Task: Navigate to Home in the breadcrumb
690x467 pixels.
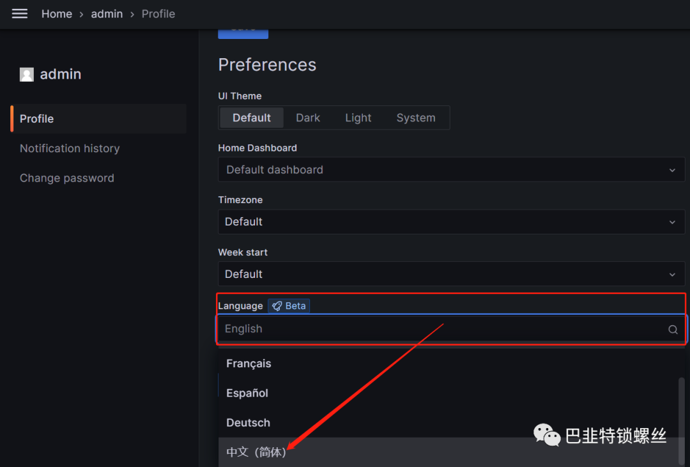Action: click(x=57, y=13)
